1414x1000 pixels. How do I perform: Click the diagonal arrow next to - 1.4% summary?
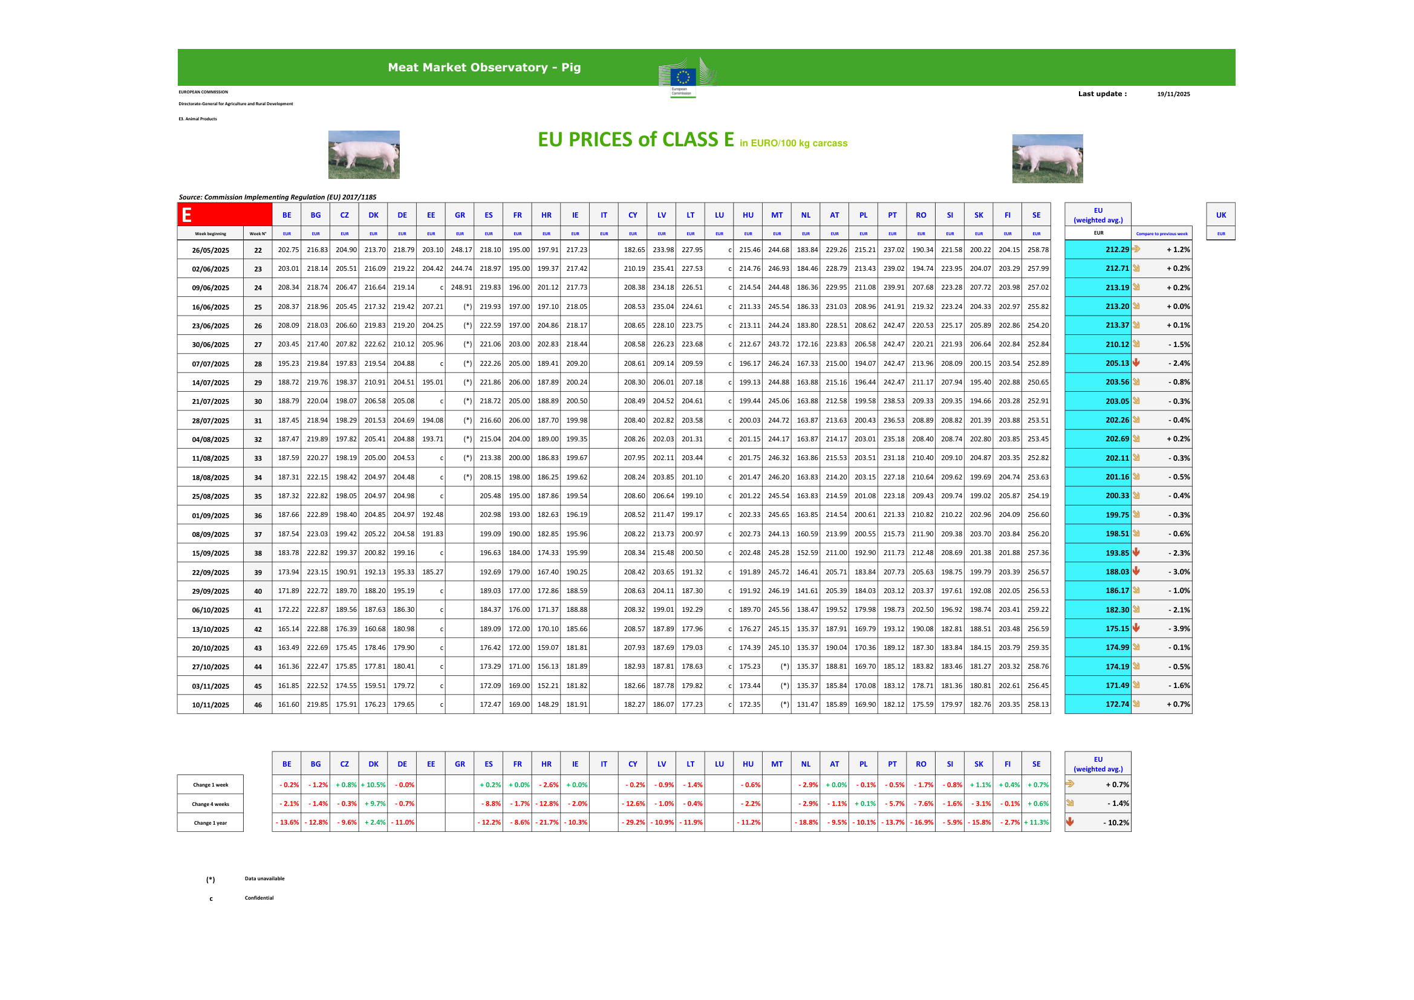(1070, 803)
